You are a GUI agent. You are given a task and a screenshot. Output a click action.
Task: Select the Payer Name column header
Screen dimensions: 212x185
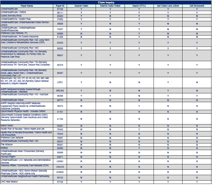coord(27,6)
